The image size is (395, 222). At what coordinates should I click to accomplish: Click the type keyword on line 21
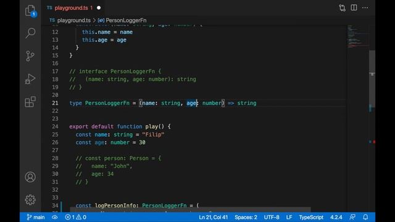[75, 103]
